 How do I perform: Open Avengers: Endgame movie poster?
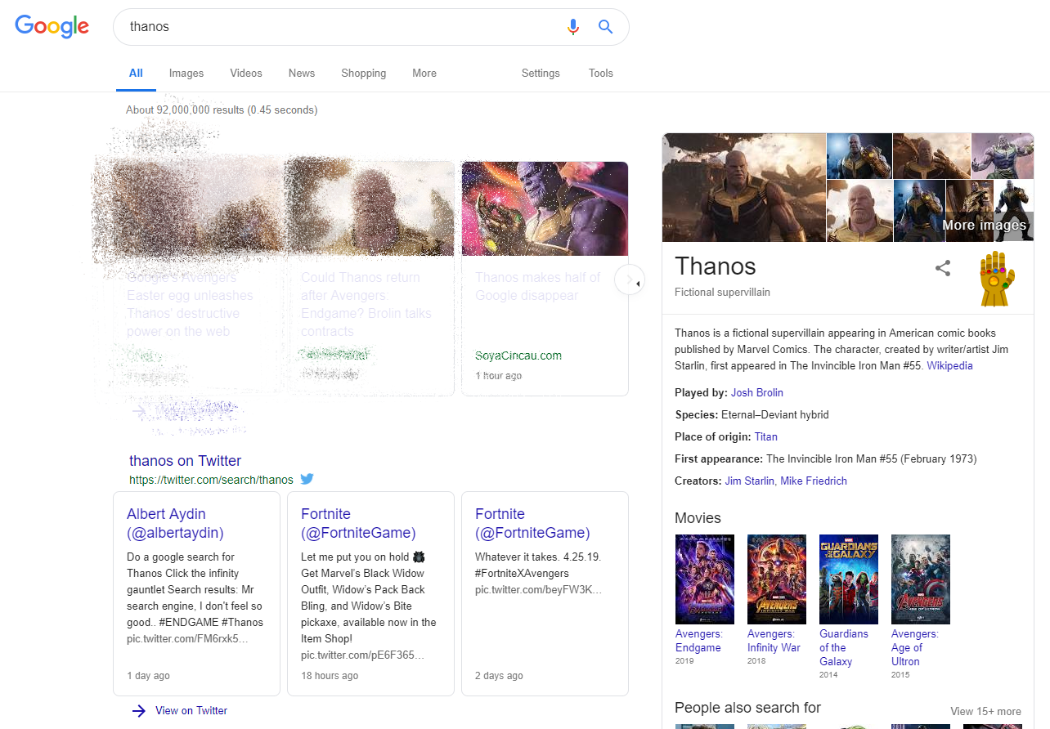point(704,579)
